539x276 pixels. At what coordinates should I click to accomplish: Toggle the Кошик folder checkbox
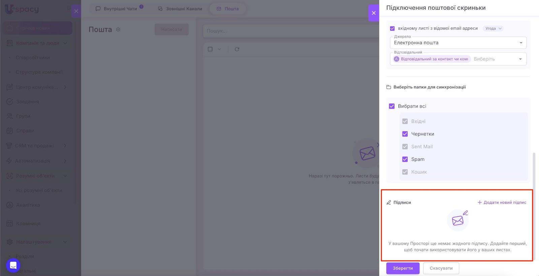click(x=405, y=172)
